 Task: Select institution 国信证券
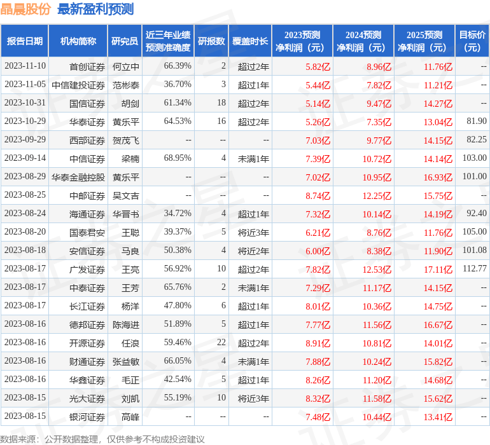(87, 104)
